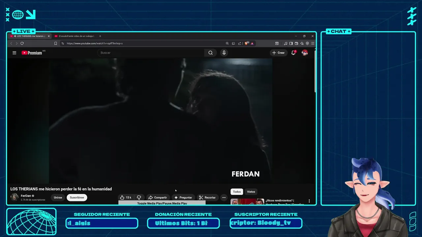This screenshot has height=237, width=422.
Task: Click the magnifier search button
Action: [x=210, y=53]
